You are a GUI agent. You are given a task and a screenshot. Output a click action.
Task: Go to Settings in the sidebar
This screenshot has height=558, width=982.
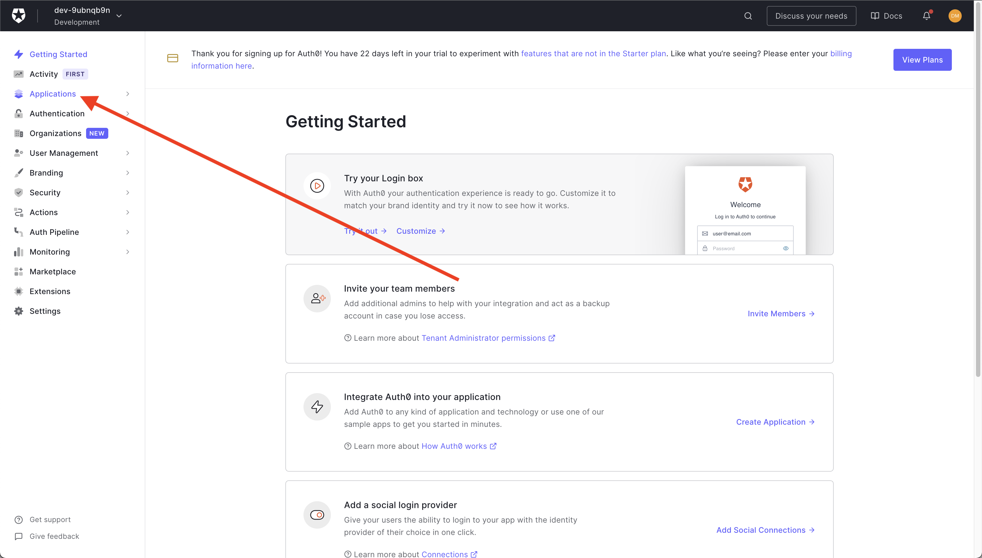[x=45, y=311]
